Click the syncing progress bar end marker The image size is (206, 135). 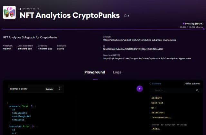(x=204, y=29)
